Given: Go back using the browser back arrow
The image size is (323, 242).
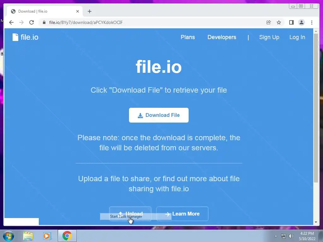Looking at the screenshot, I should (11, 22).
